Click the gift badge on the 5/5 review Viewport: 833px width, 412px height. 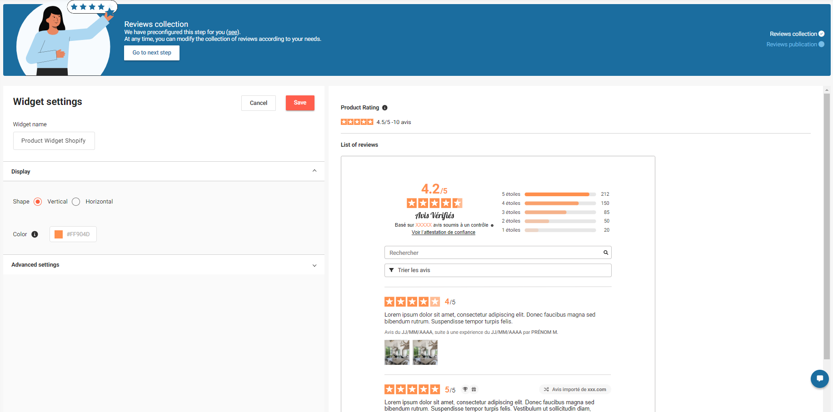[x=474, y=389]
